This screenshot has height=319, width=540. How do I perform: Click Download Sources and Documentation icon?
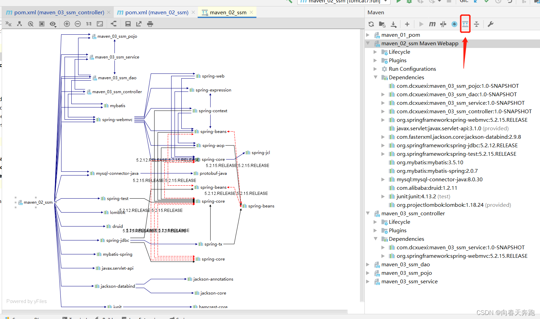point(393,24)
